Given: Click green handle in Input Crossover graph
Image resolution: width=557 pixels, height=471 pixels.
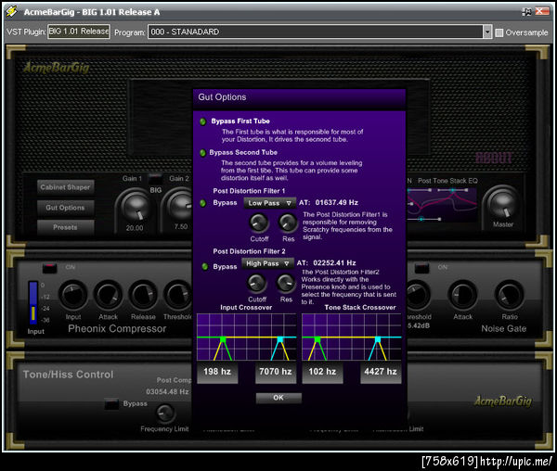Looking at the screenshot, I should click(223, 339).
